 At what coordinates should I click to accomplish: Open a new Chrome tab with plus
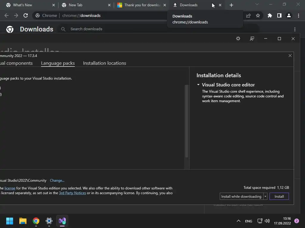[x=231, y=5]
